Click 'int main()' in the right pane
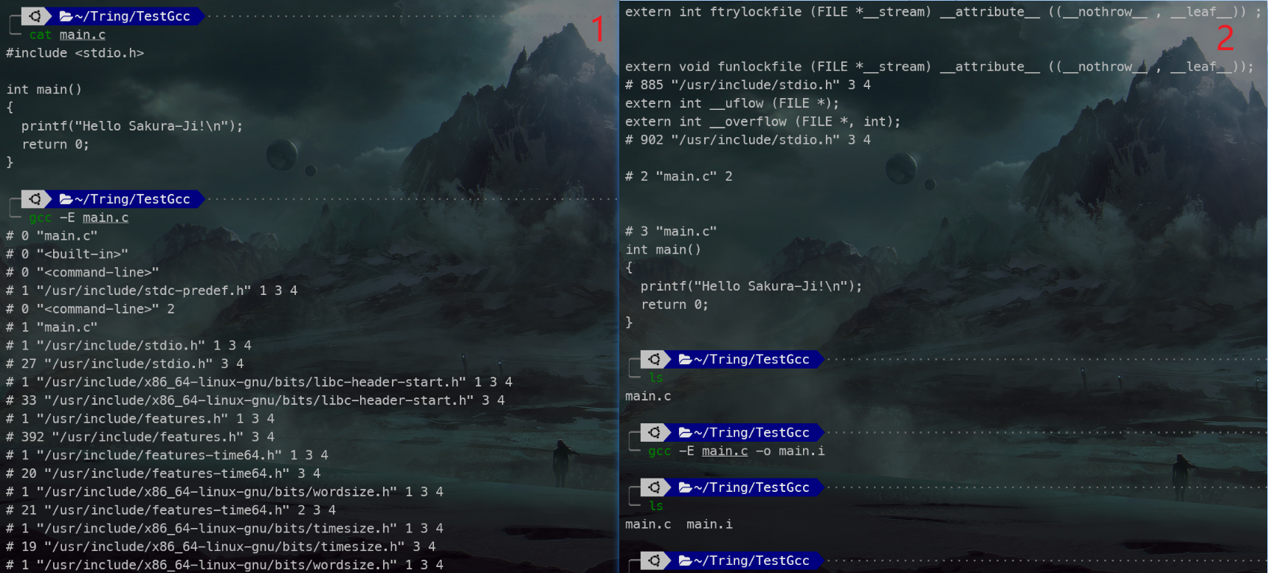The width and height of the screenshot is (1268, 573). [x=664, y=249]
